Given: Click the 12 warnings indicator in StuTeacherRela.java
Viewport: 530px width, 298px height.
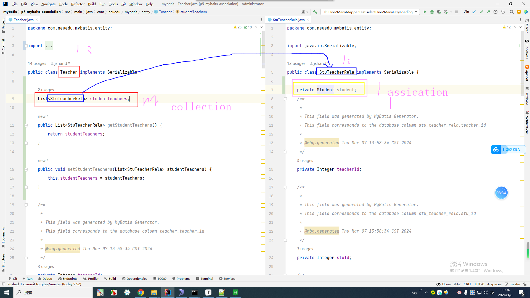Looking at the screenshot, I should coord(507,27).
